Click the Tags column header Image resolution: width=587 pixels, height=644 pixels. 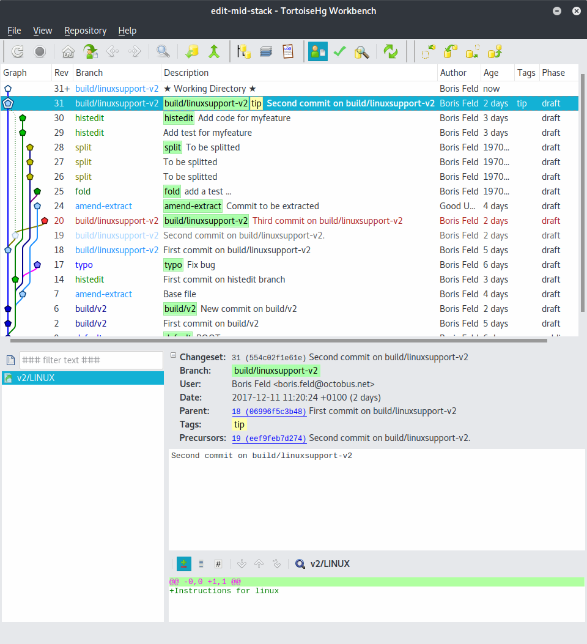(x=526, y=73)
